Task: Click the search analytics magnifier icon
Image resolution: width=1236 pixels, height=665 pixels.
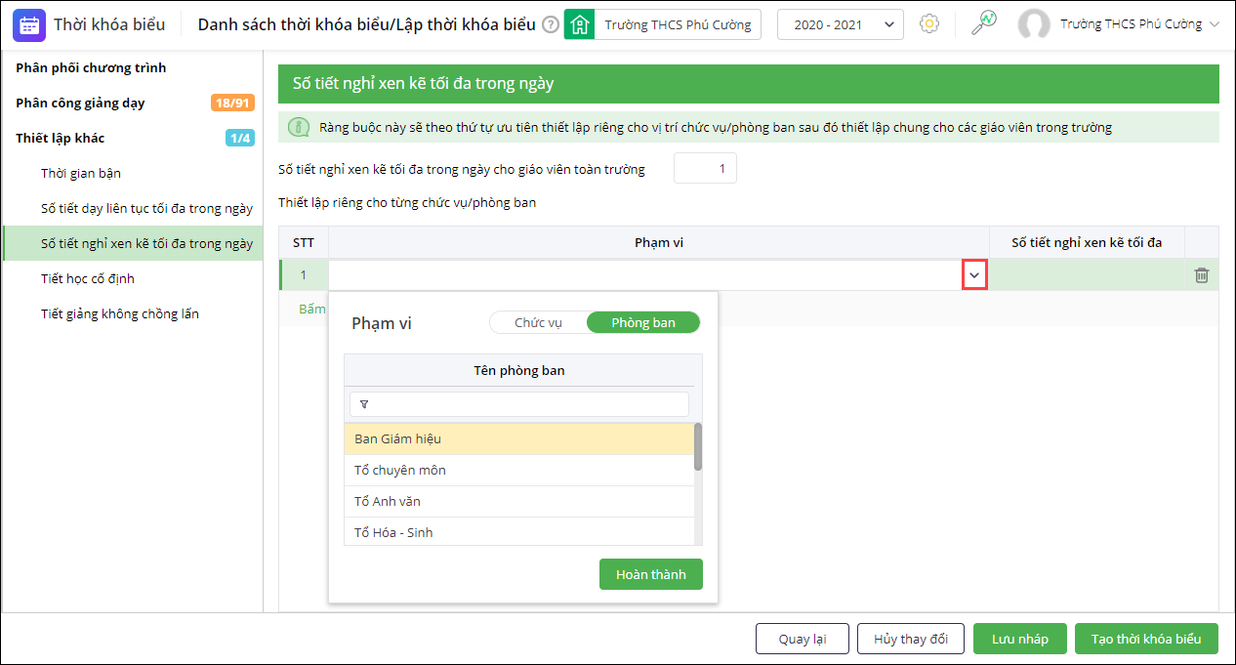Action: coord(983,23)
